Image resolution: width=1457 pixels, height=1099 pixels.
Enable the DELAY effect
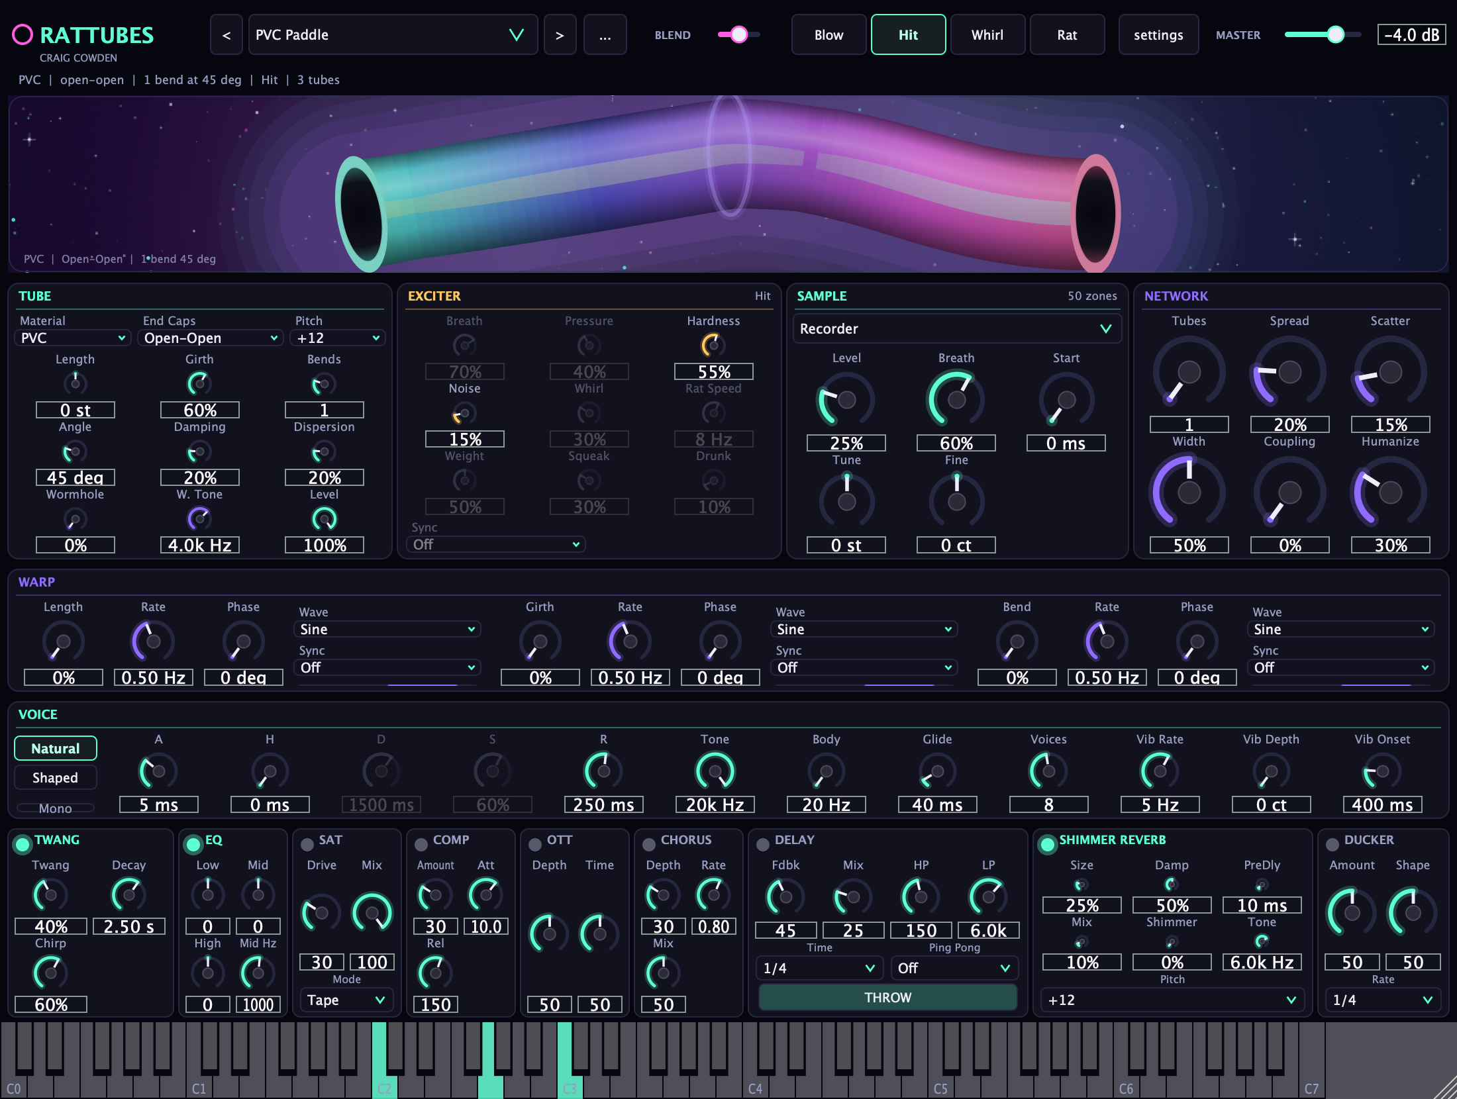[763, 844]
